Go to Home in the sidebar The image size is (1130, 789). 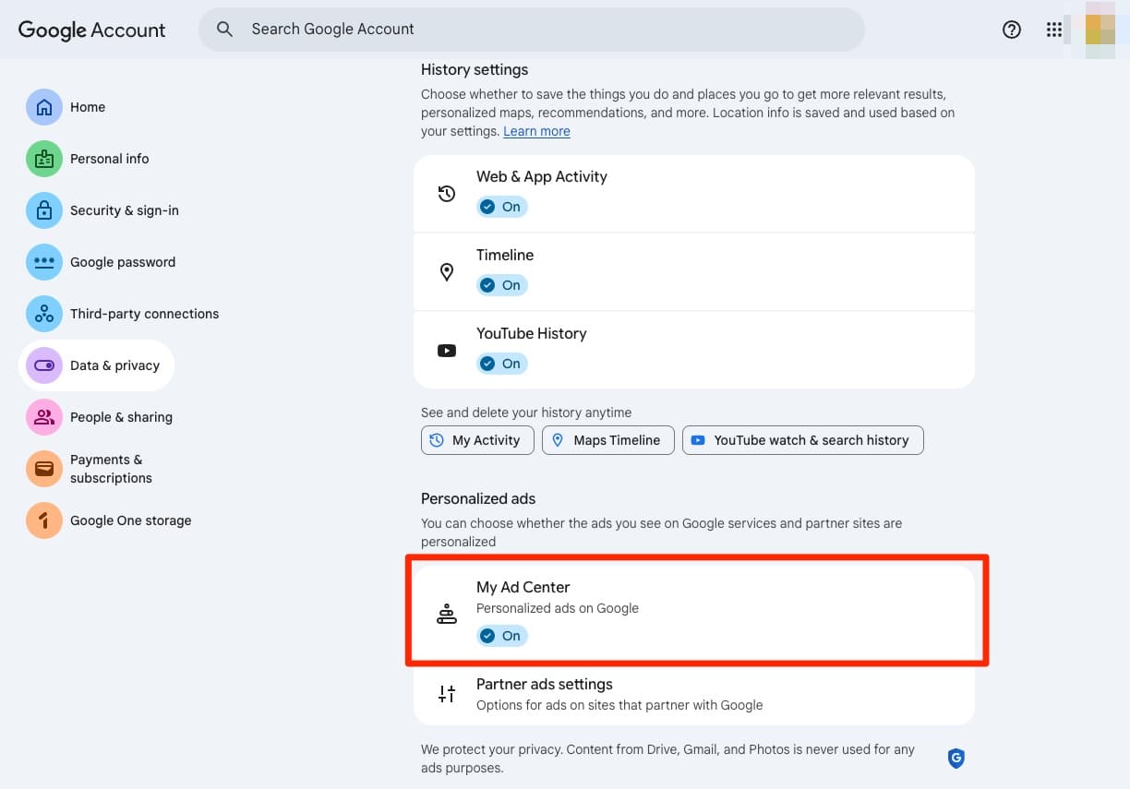[88, 107]
